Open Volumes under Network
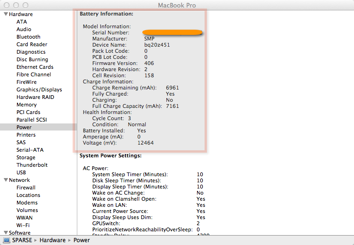354x245 pixels. tap(27, 210)
